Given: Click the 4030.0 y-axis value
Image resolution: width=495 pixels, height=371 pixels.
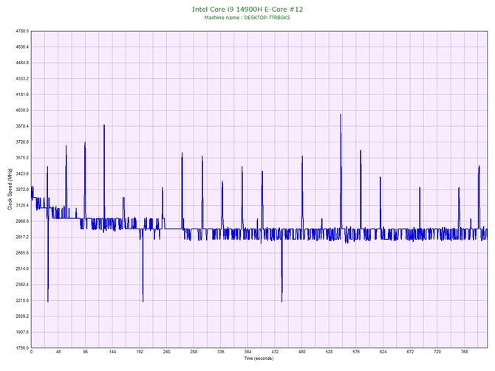Looking at the screenshot, I should pos(22,111).
